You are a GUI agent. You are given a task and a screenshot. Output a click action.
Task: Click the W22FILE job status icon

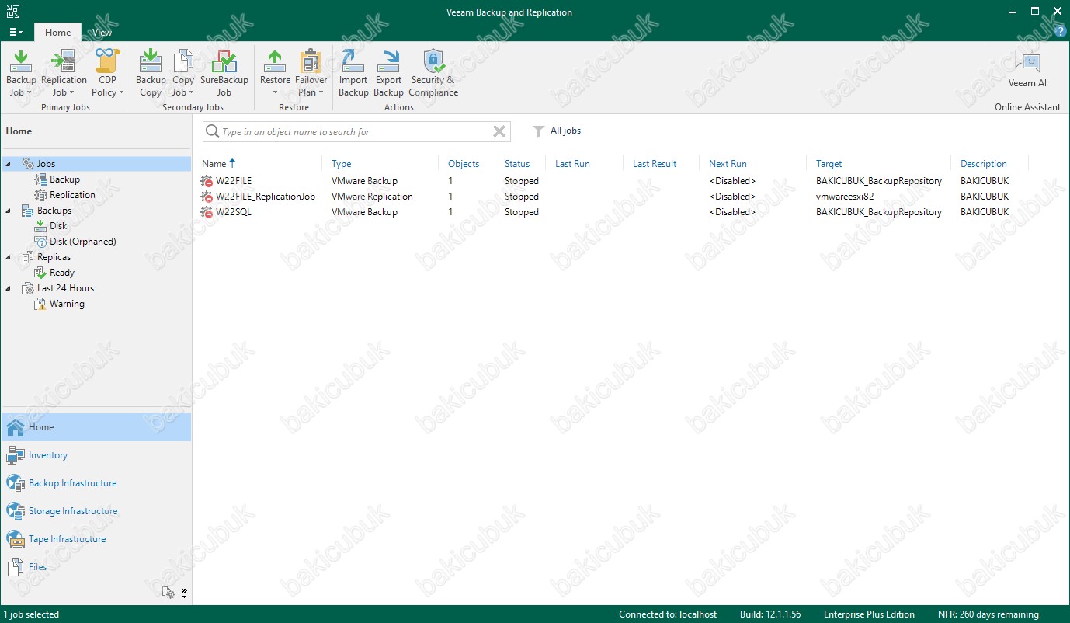pos(207,181)
